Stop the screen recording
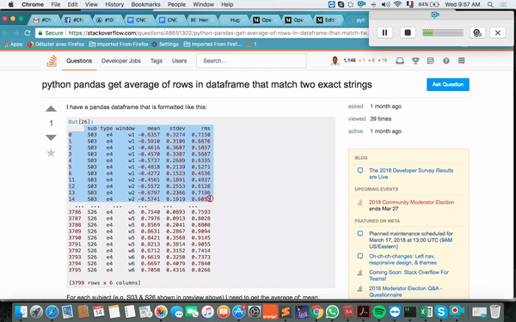516x322 pixels. click(x=408, y=33)
